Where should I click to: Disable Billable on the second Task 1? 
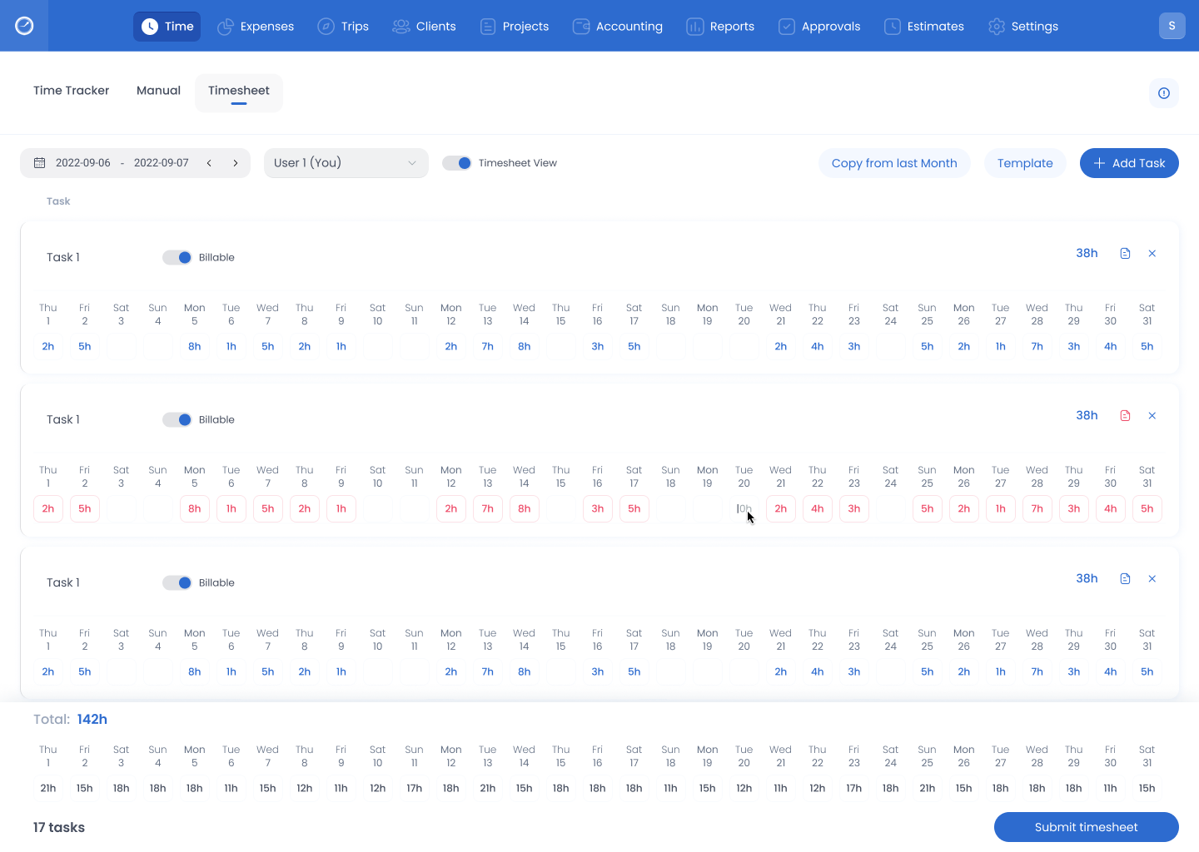[177, 420]
